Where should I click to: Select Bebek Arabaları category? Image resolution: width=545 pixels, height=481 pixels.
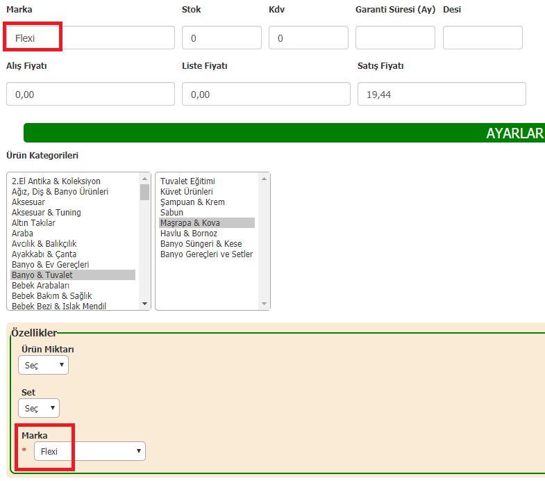73,286
